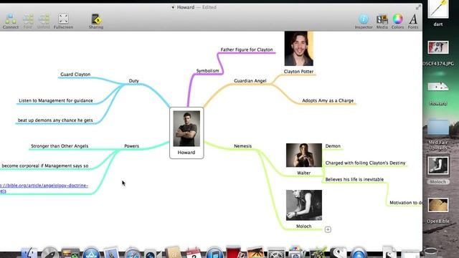Open the Fonts panel

413,21
